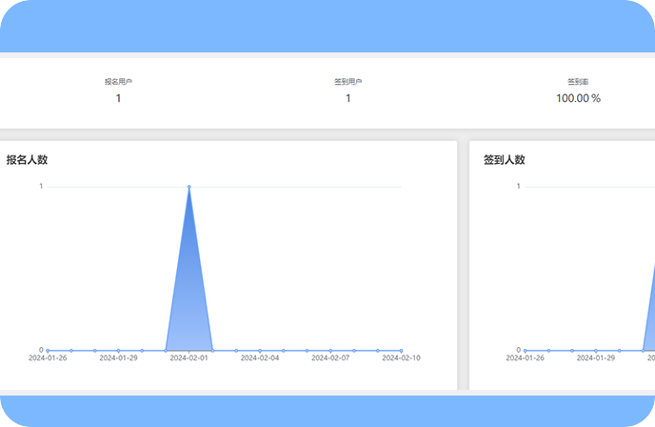Click the 2024-02-01 x-axis date label

(189, 358)
